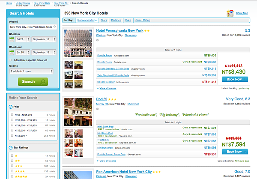This screenshot has height=179, width=257.
Task: Book Now for Hotel Pennsylvania at NT$8,430
Action: [x=235, y=79]
